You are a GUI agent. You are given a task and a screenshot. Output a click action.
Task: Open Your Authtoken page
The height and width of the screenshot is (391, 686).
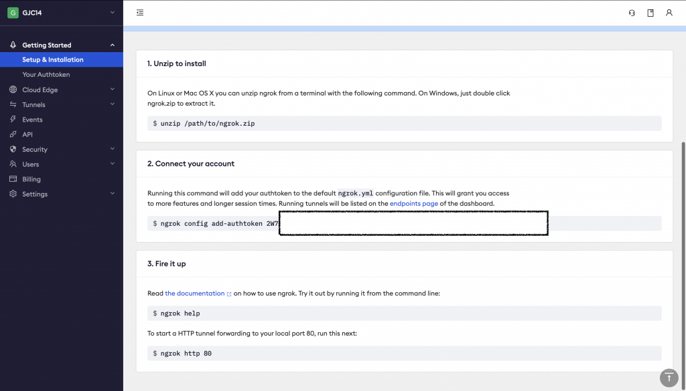point(46,74)
